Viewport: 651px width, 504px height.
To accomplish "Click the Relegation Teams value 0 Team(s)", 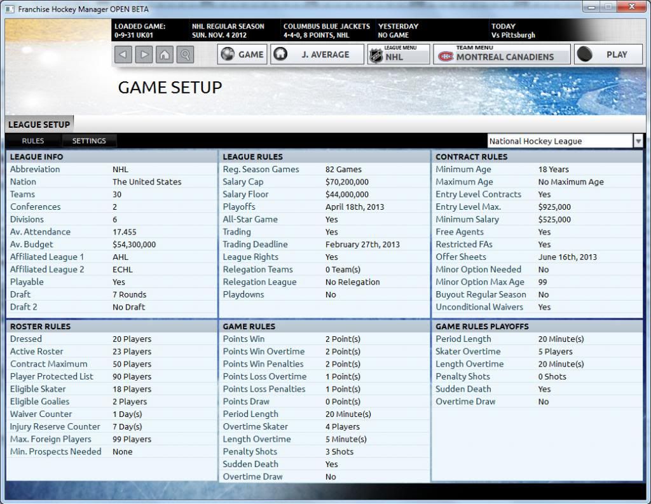I will point(343,269).
